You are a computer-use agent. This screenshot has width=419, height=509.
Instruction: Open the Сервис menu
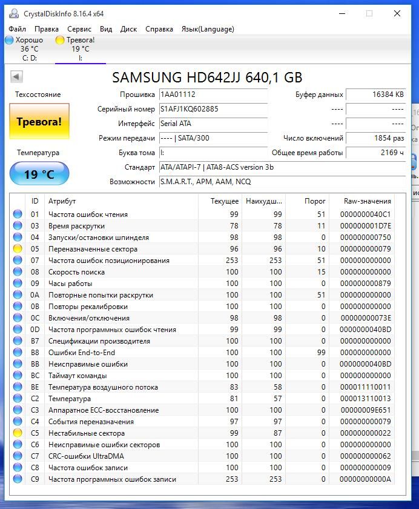coord(79,29)
